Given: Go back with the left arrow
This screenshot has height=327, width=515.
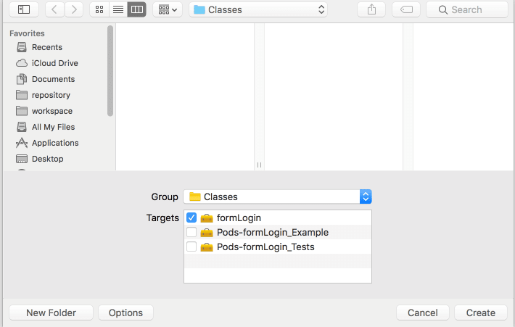Looking at the screenshot, I should click(54, 9).
